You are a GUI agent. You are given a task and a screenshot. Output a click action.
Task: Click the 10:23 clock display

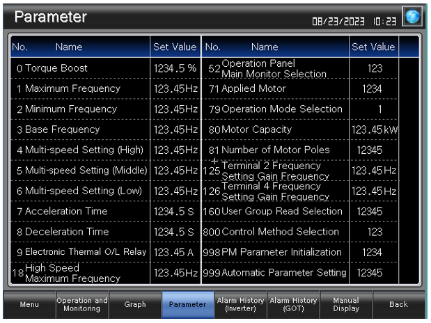(385, 22)
